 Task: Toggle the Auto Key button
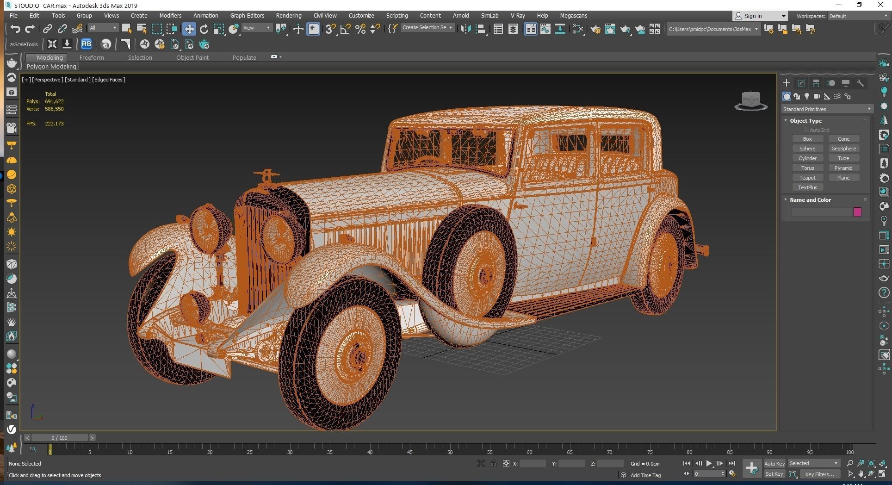(774, 463)
